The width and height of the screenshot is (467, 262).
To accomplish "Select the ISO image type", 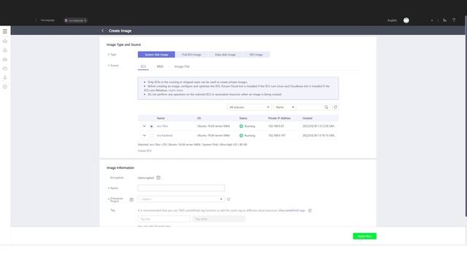I will click(256, 55).
